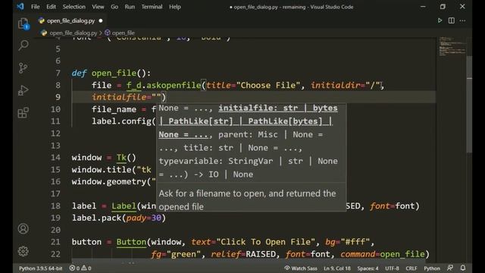Click 'typevariable: StringVar' in signature popup

tap(216, 162)
